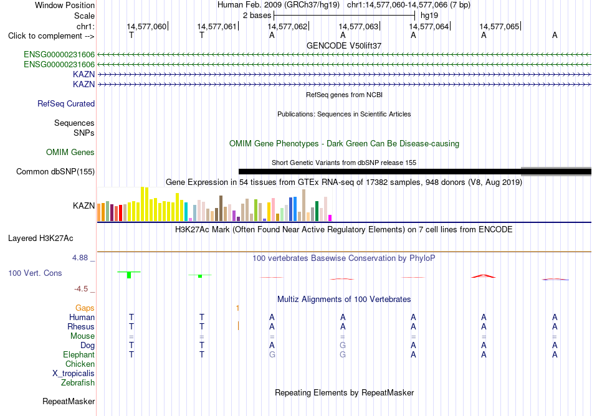Click the '2 bases' scale bar label
592x416 pixels.
click(x=257, y=16)
